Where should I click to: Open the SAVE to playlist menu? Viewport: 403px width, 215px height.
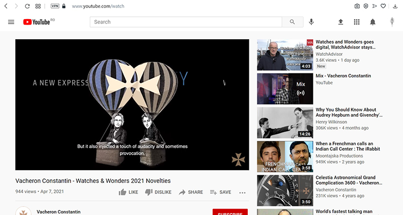(220, 192)
